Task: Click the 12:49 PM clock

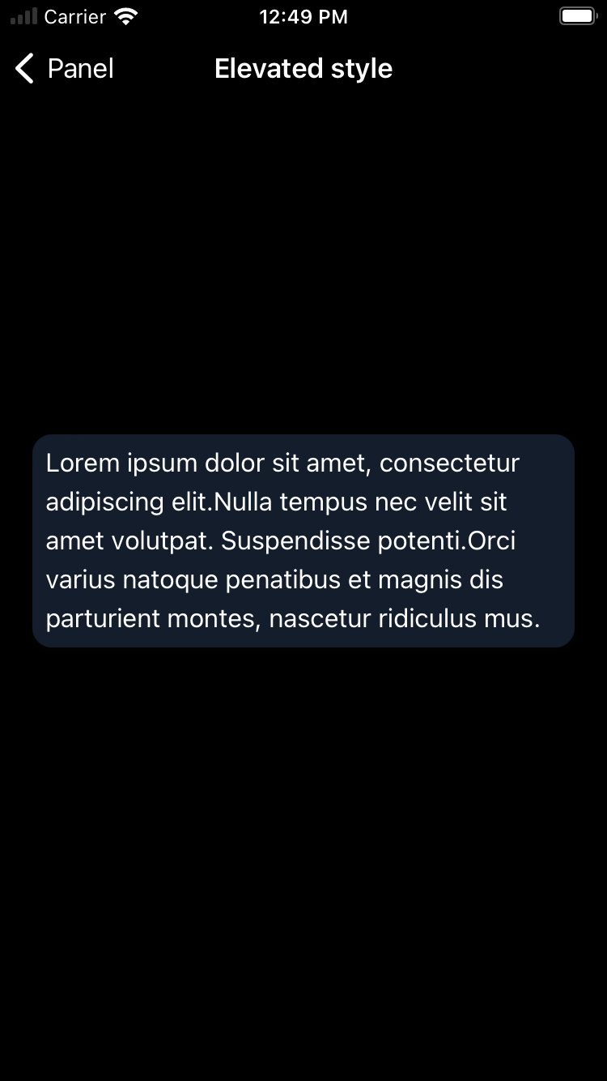Action: point(303,16)
